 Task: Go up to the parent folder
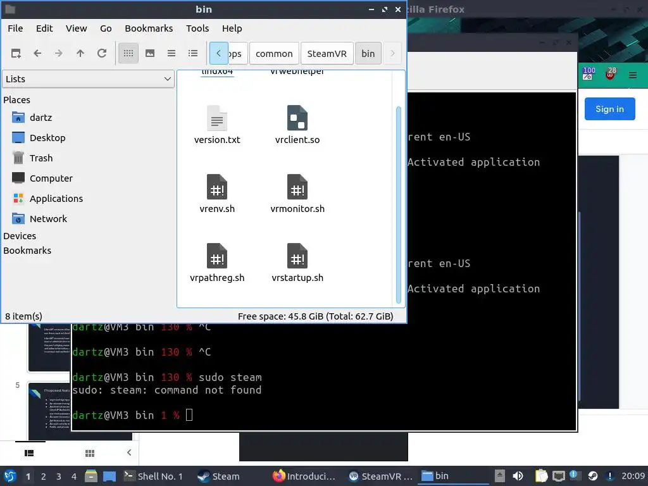point(80,53)
